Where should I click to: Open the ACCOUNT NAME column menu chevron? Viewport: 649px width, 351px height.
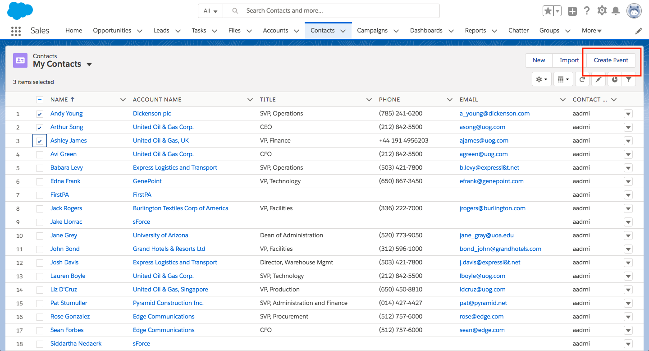(251, 100)
